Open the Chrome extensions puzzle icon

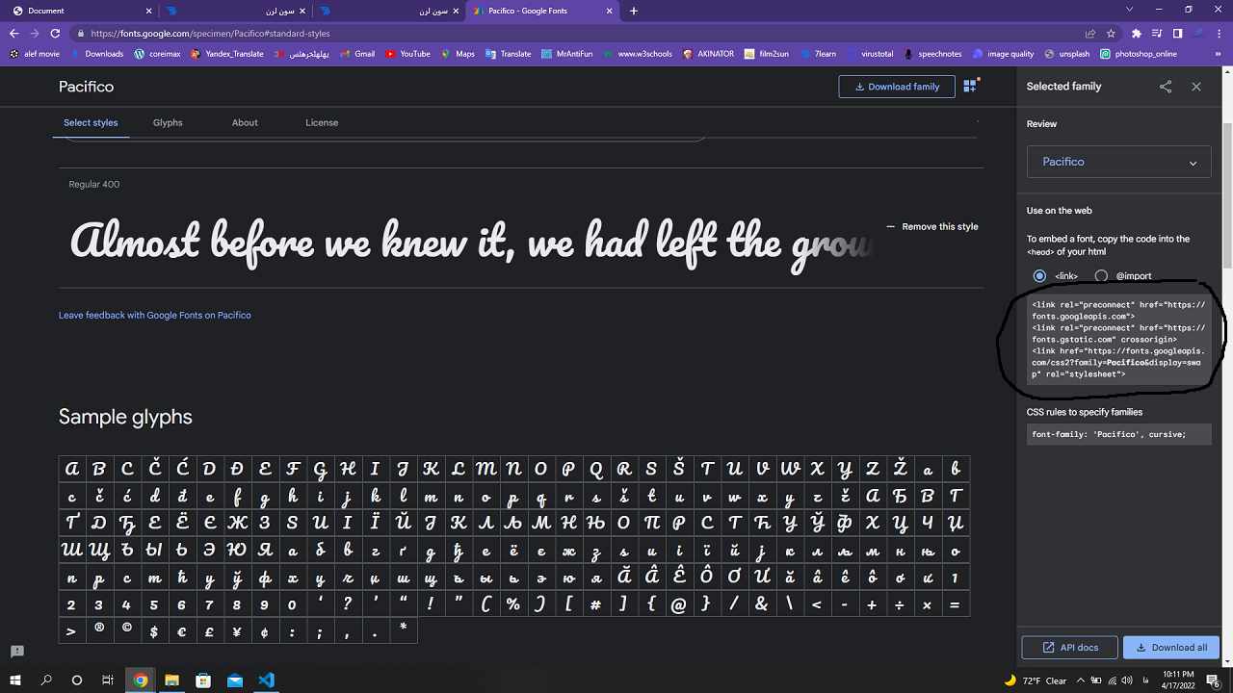tap(1137, 33)
